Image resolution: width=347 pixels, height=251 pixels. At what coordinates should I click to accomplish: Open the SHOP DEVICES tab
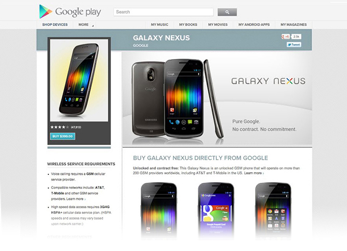(55, 25)
